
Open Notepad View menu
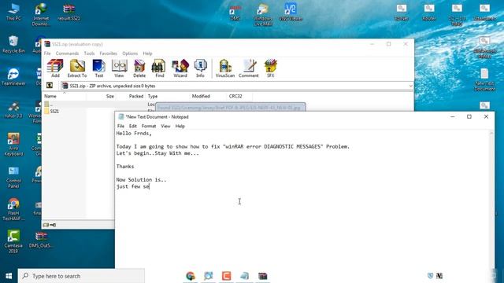click(x=165, y=126)
